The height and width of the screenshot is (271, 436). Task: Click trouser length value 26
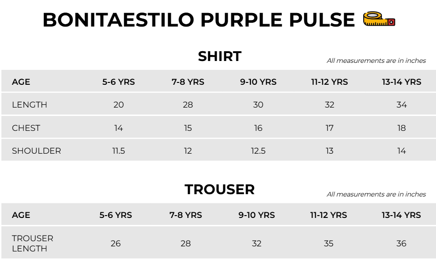point(116,244)
